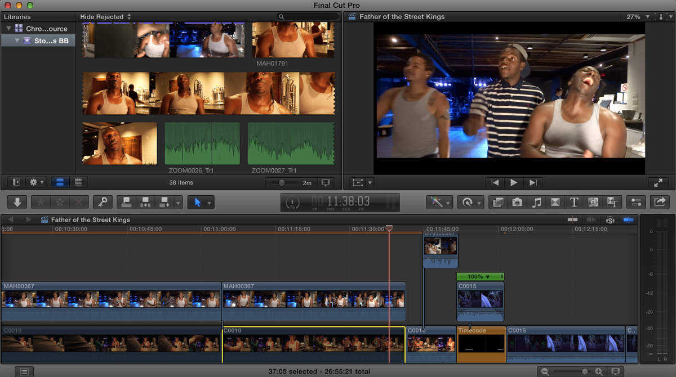The height and width of the screenshot is (377, 676).
Task: Open the Music and Sound browser
Action: pos(536,203)
